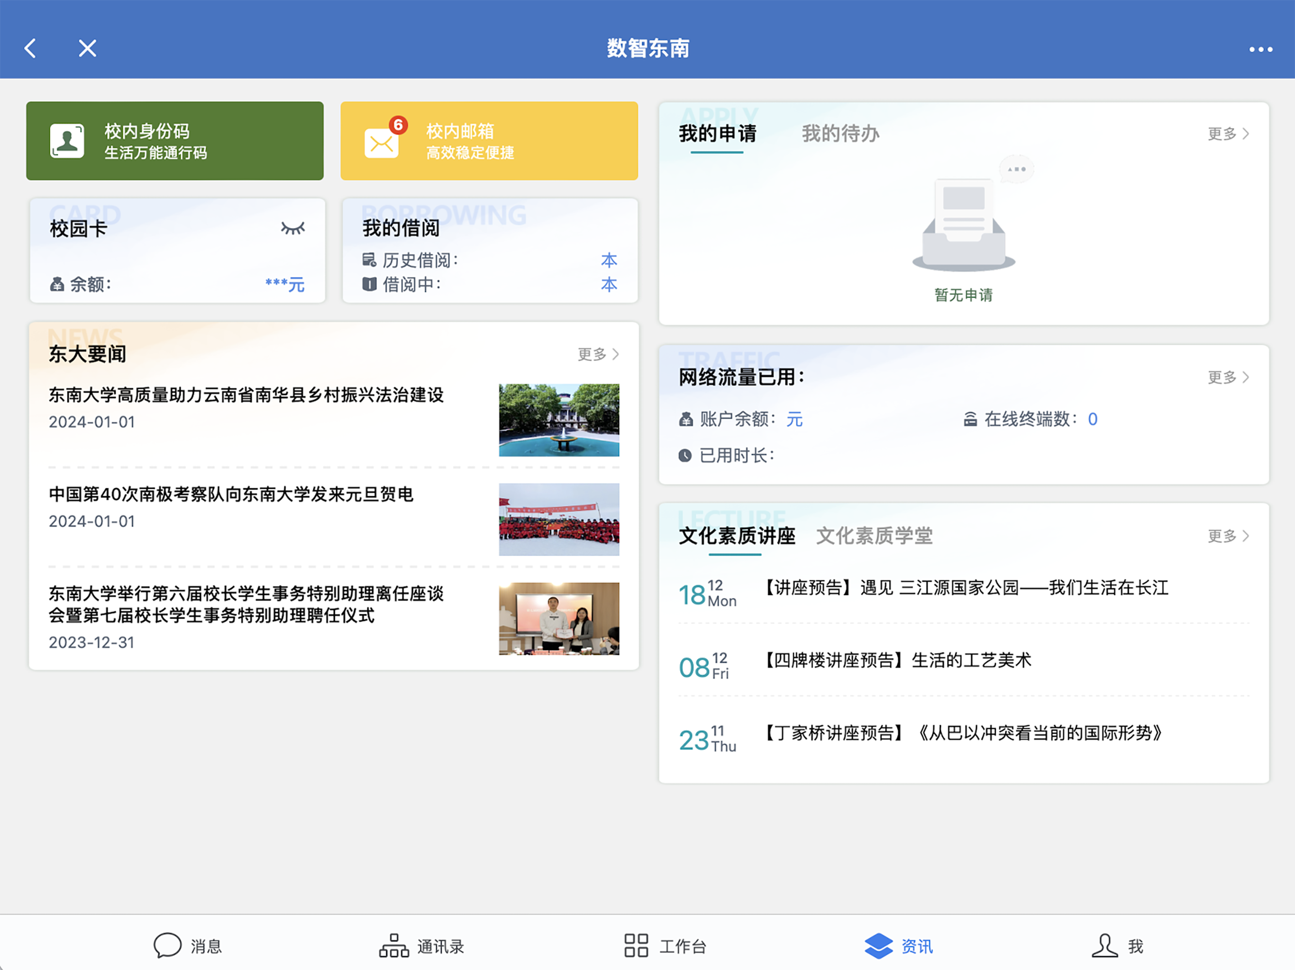The width and height of the screenshot is (1295, 970).
Task: Click the 本 count next to 借阅中
Action: (609, 284)
